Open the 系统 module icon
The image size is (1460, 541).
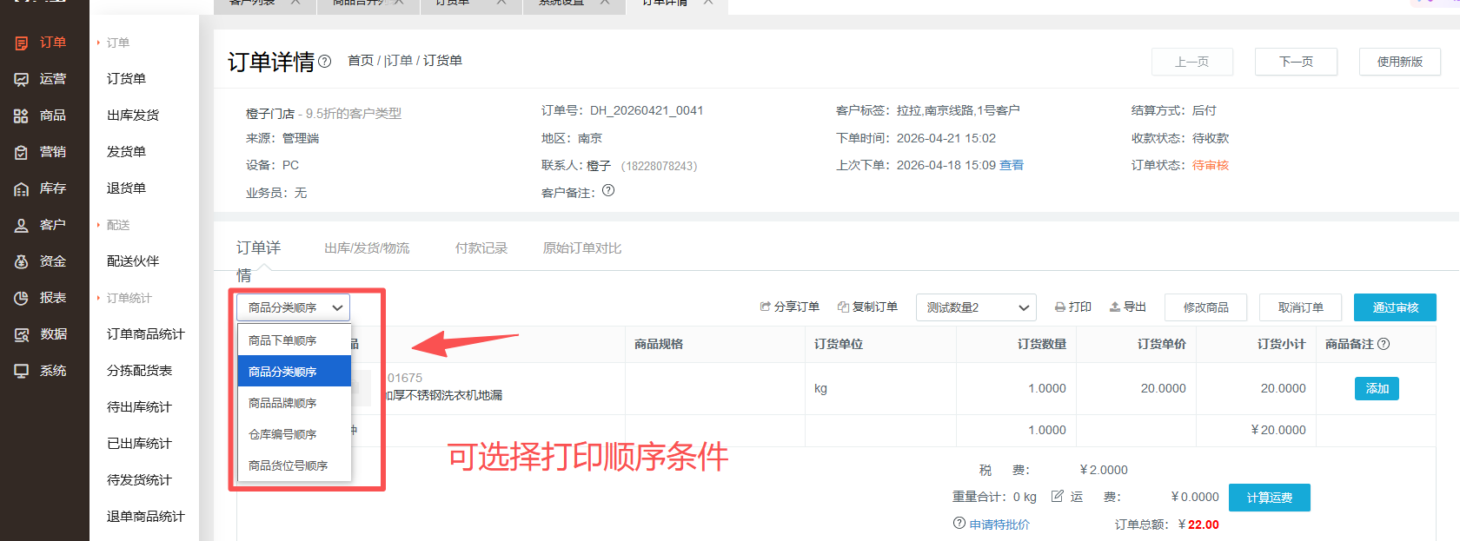21,371
